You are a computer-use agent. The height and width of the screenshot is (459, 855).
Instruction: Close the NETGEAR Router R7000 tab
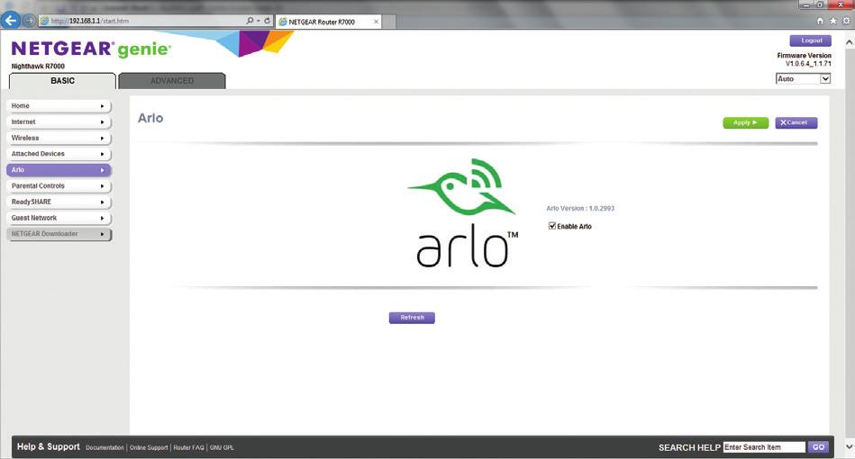coord(377,22)
